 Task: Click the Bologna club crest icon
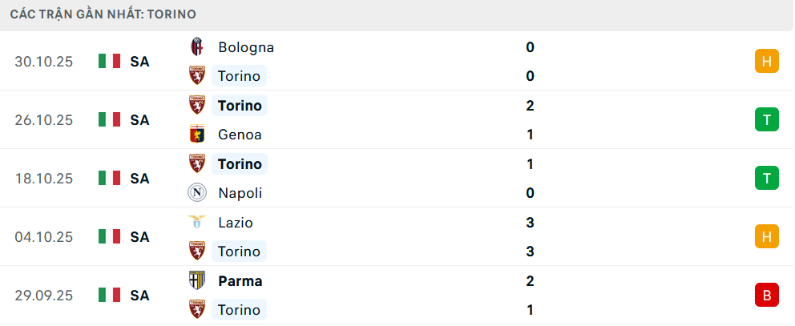196,47
